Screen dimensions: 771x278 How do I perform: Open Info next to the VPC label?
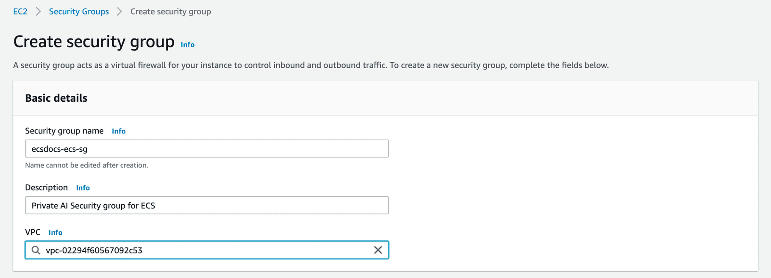(55, 232)
